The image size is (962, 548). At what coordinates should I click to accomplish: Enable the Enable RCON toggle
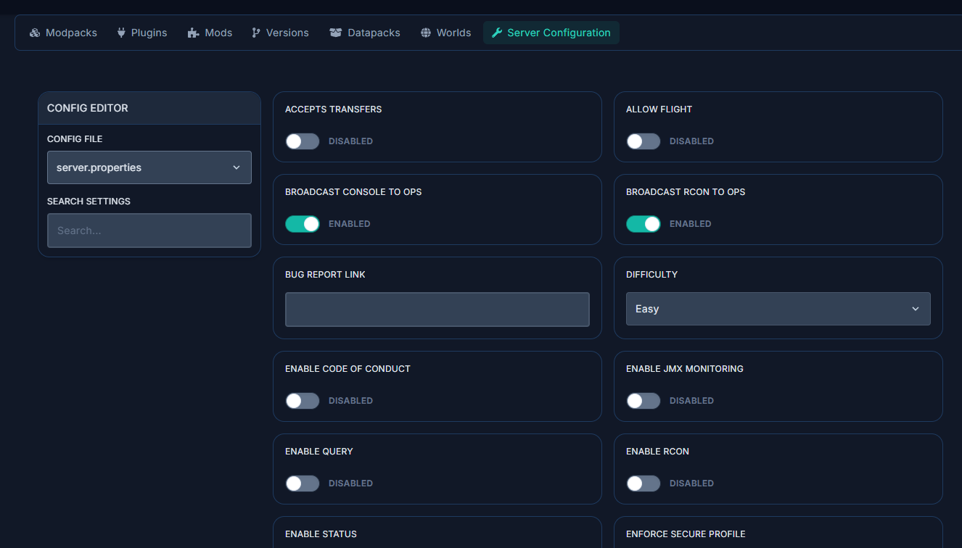click(x=644, y=483)
